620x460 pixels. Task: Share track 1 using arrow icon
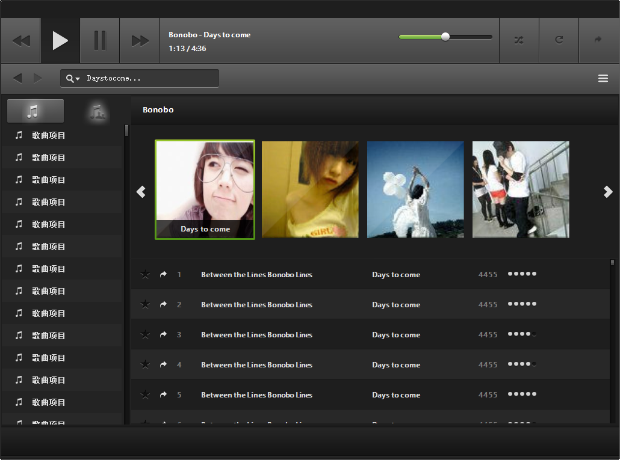pos(163,274)
